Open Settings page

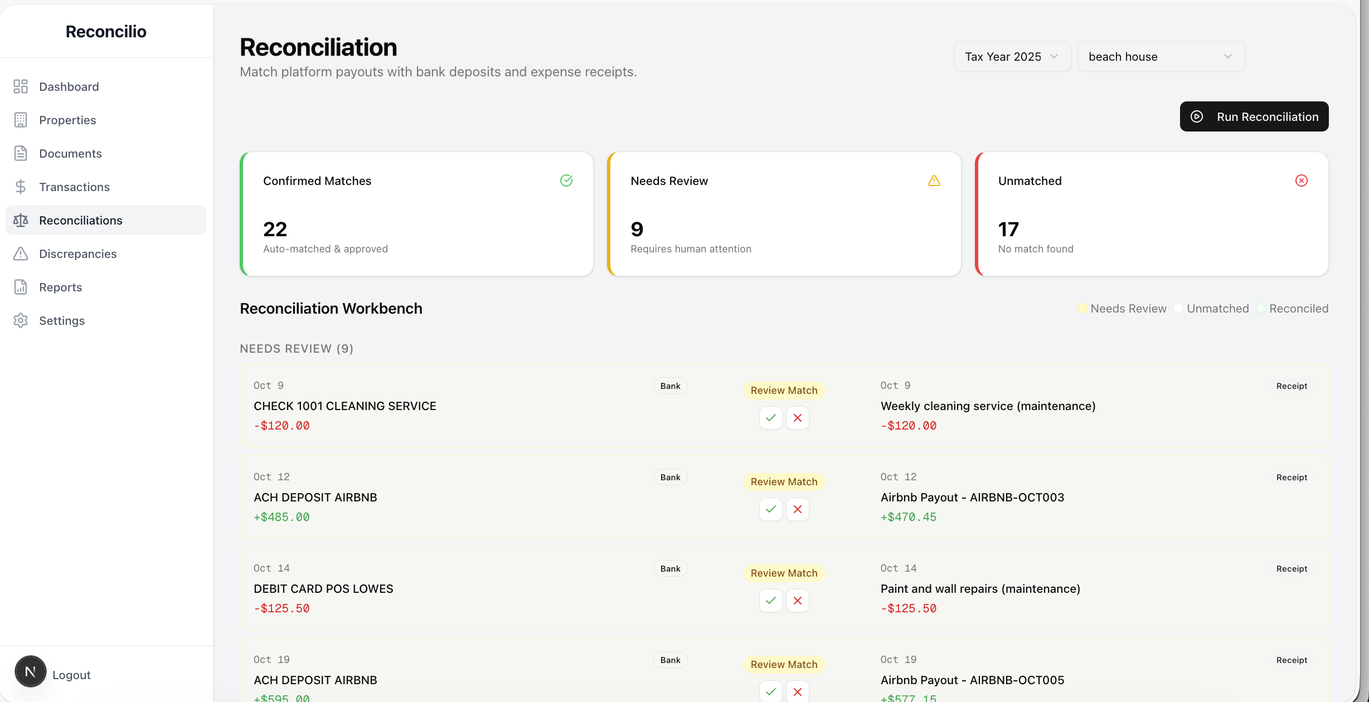[106, 320]
